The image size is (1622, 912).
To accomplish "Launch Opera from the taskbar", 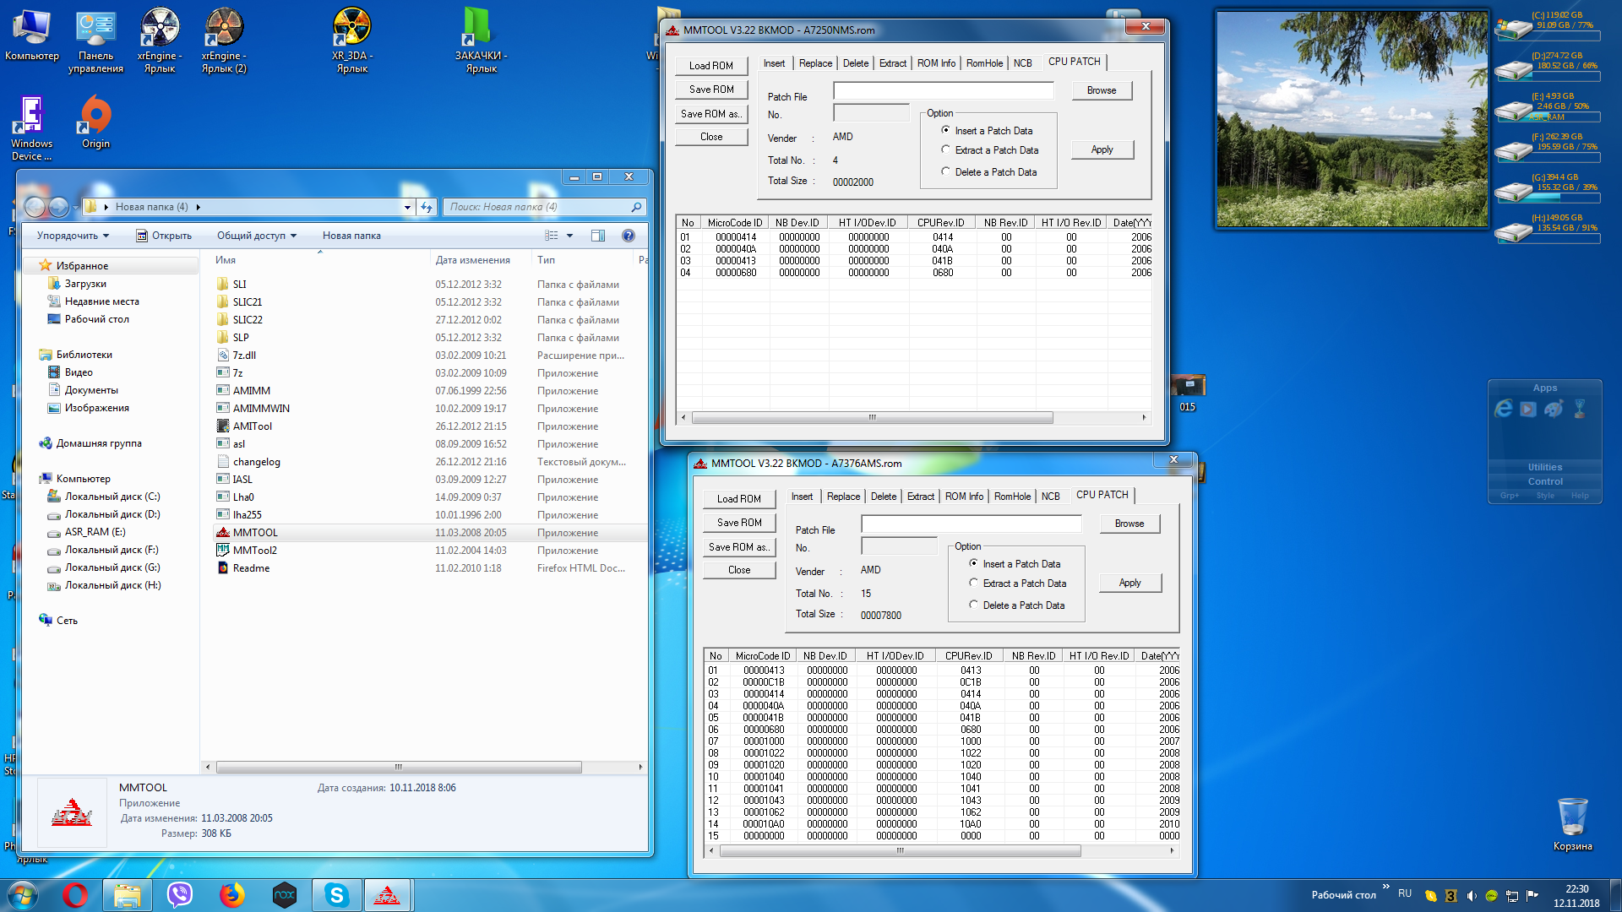I will (75, 895).
